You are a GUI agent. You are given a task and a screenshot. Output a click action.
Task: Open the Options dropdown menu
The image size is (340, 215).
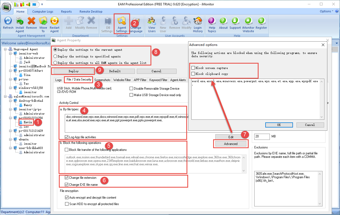(x=326, y=11)
